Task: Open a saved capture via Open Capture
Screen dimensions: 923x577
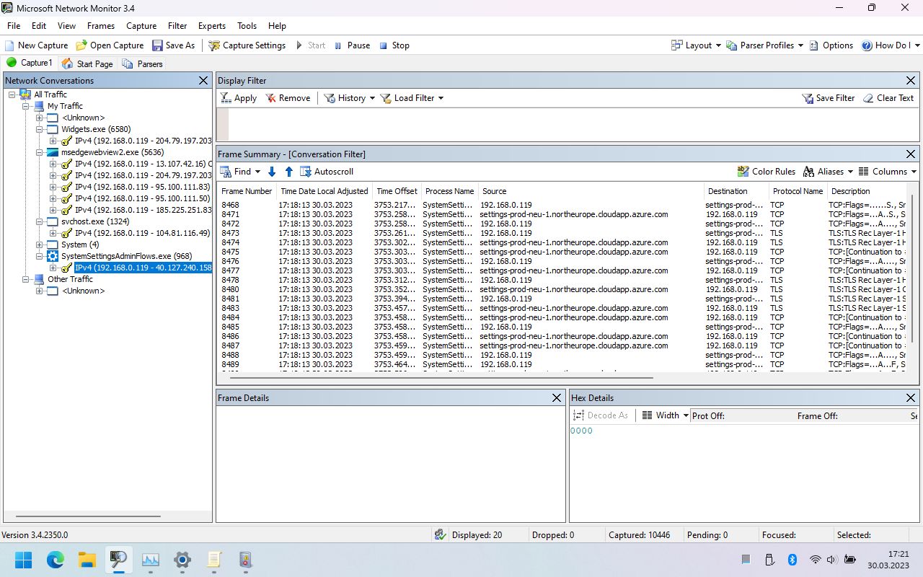Action: click(x=110, y=45)
